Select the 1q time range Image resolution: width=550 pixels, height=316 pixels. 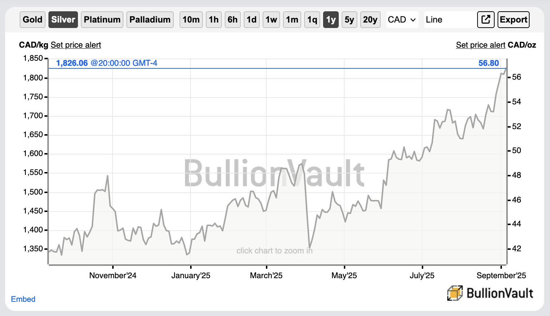pos(312,20)
